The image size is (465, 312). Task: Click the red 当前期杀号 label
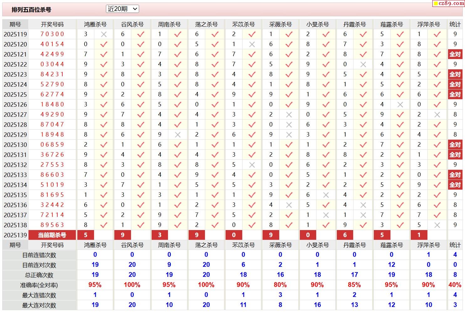pos(52,235)
